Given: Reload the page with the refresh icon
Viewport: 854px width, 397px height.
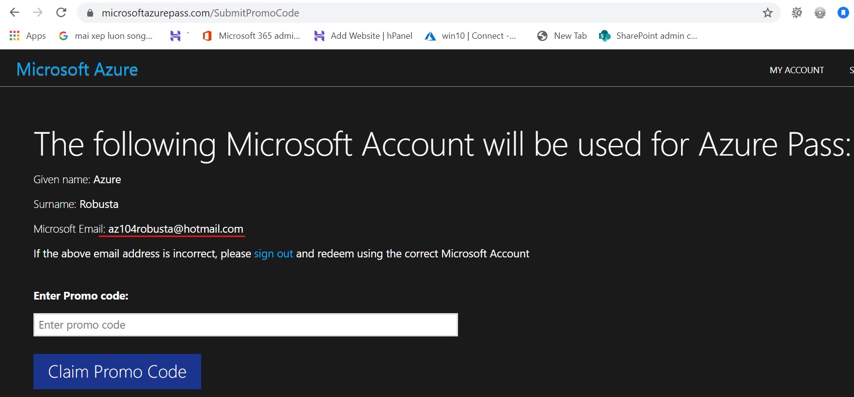Looking at the screenshot, I should [61, 13].
